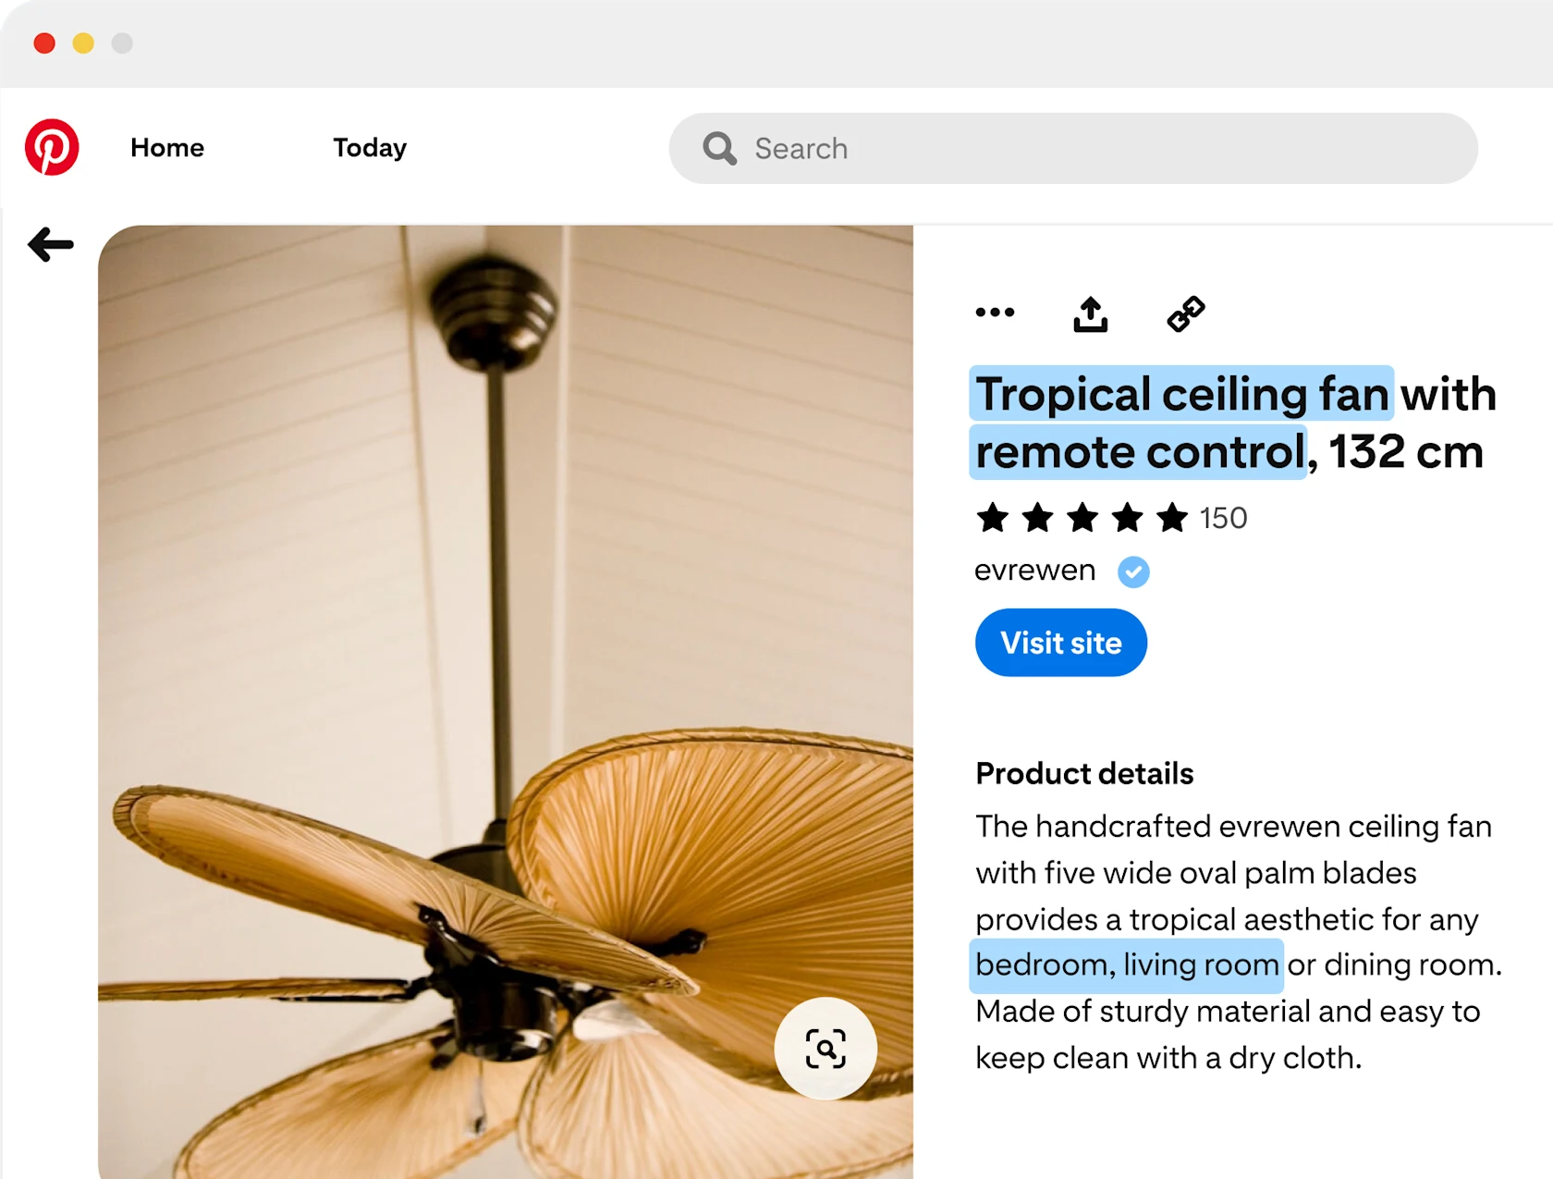1553x1179 pixels.
Task: Click the Pinterest logo
Action: (x=52, y=147)
